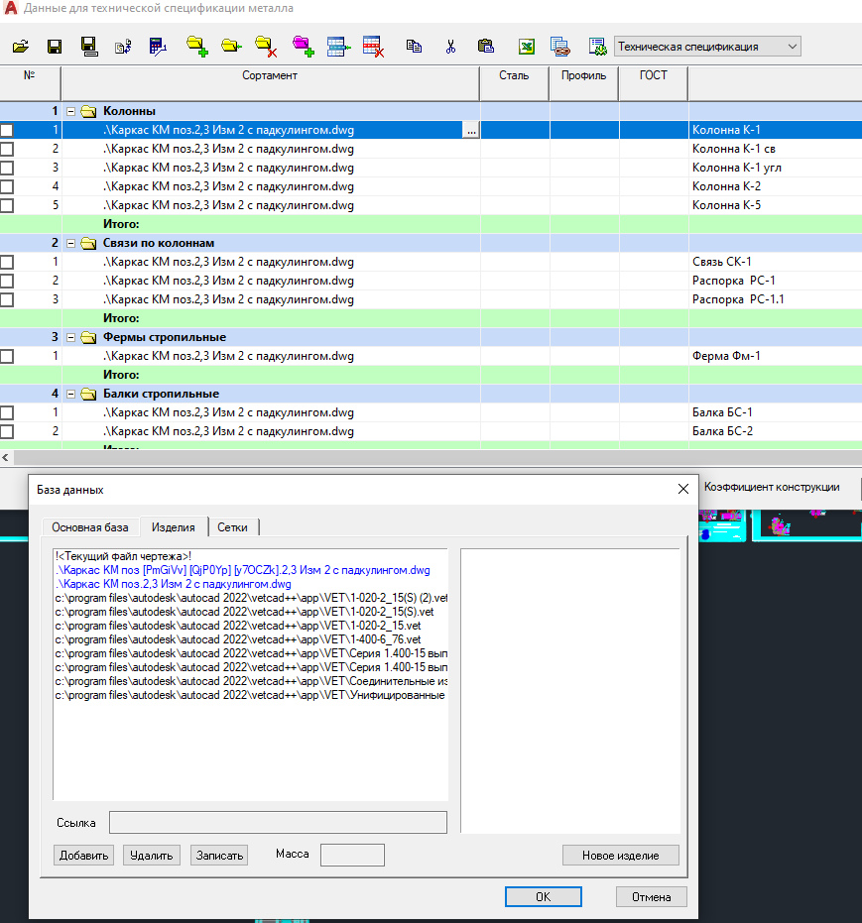Click the Open file folder icon

pyautogui.click(x=21, y=47)
